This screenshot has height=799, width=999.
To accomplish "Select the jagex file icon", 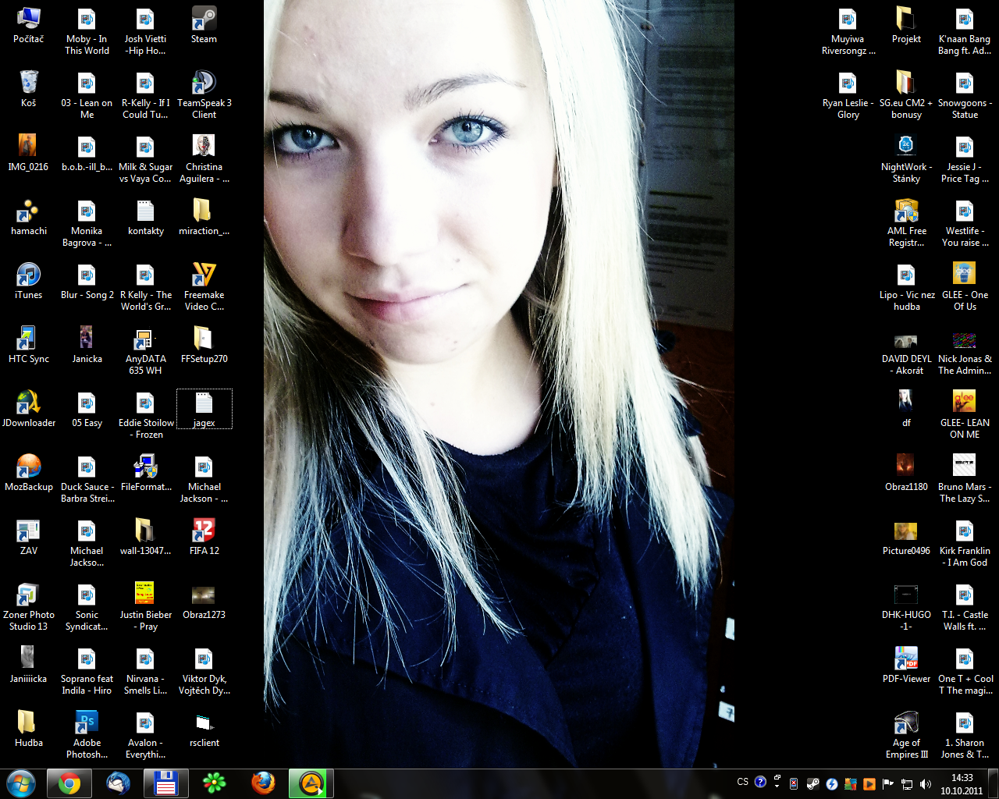I will pos(204,409).
